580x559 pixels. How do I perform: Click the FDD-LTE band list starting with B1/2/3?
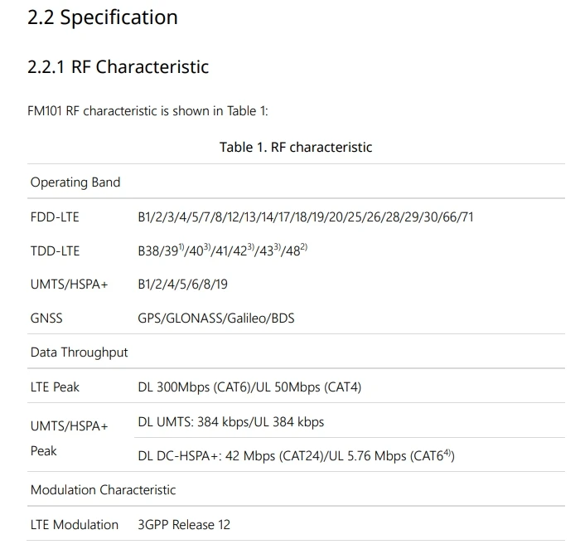pos(306,217)
